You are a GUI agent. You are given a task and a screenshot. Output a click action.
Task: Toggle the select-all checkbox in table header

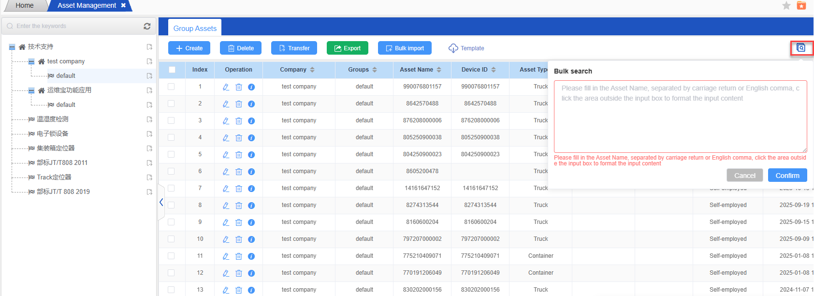(172, 70)
